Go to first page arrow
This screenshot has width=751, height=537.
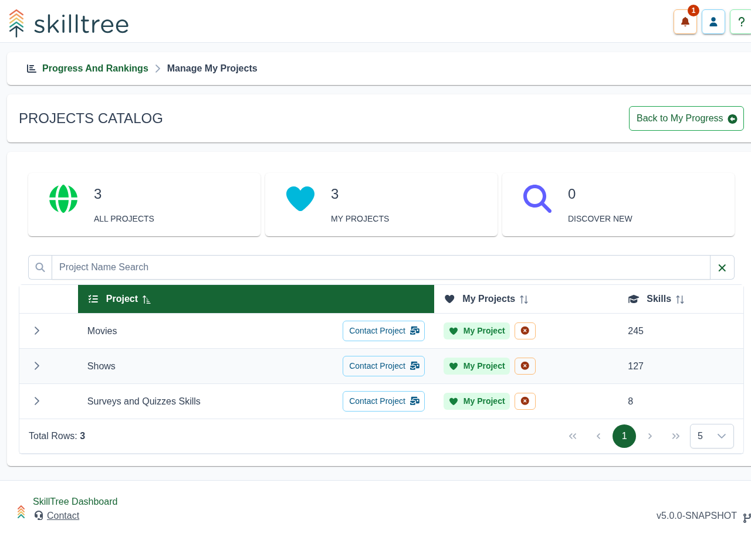click(x=573, y=436)
